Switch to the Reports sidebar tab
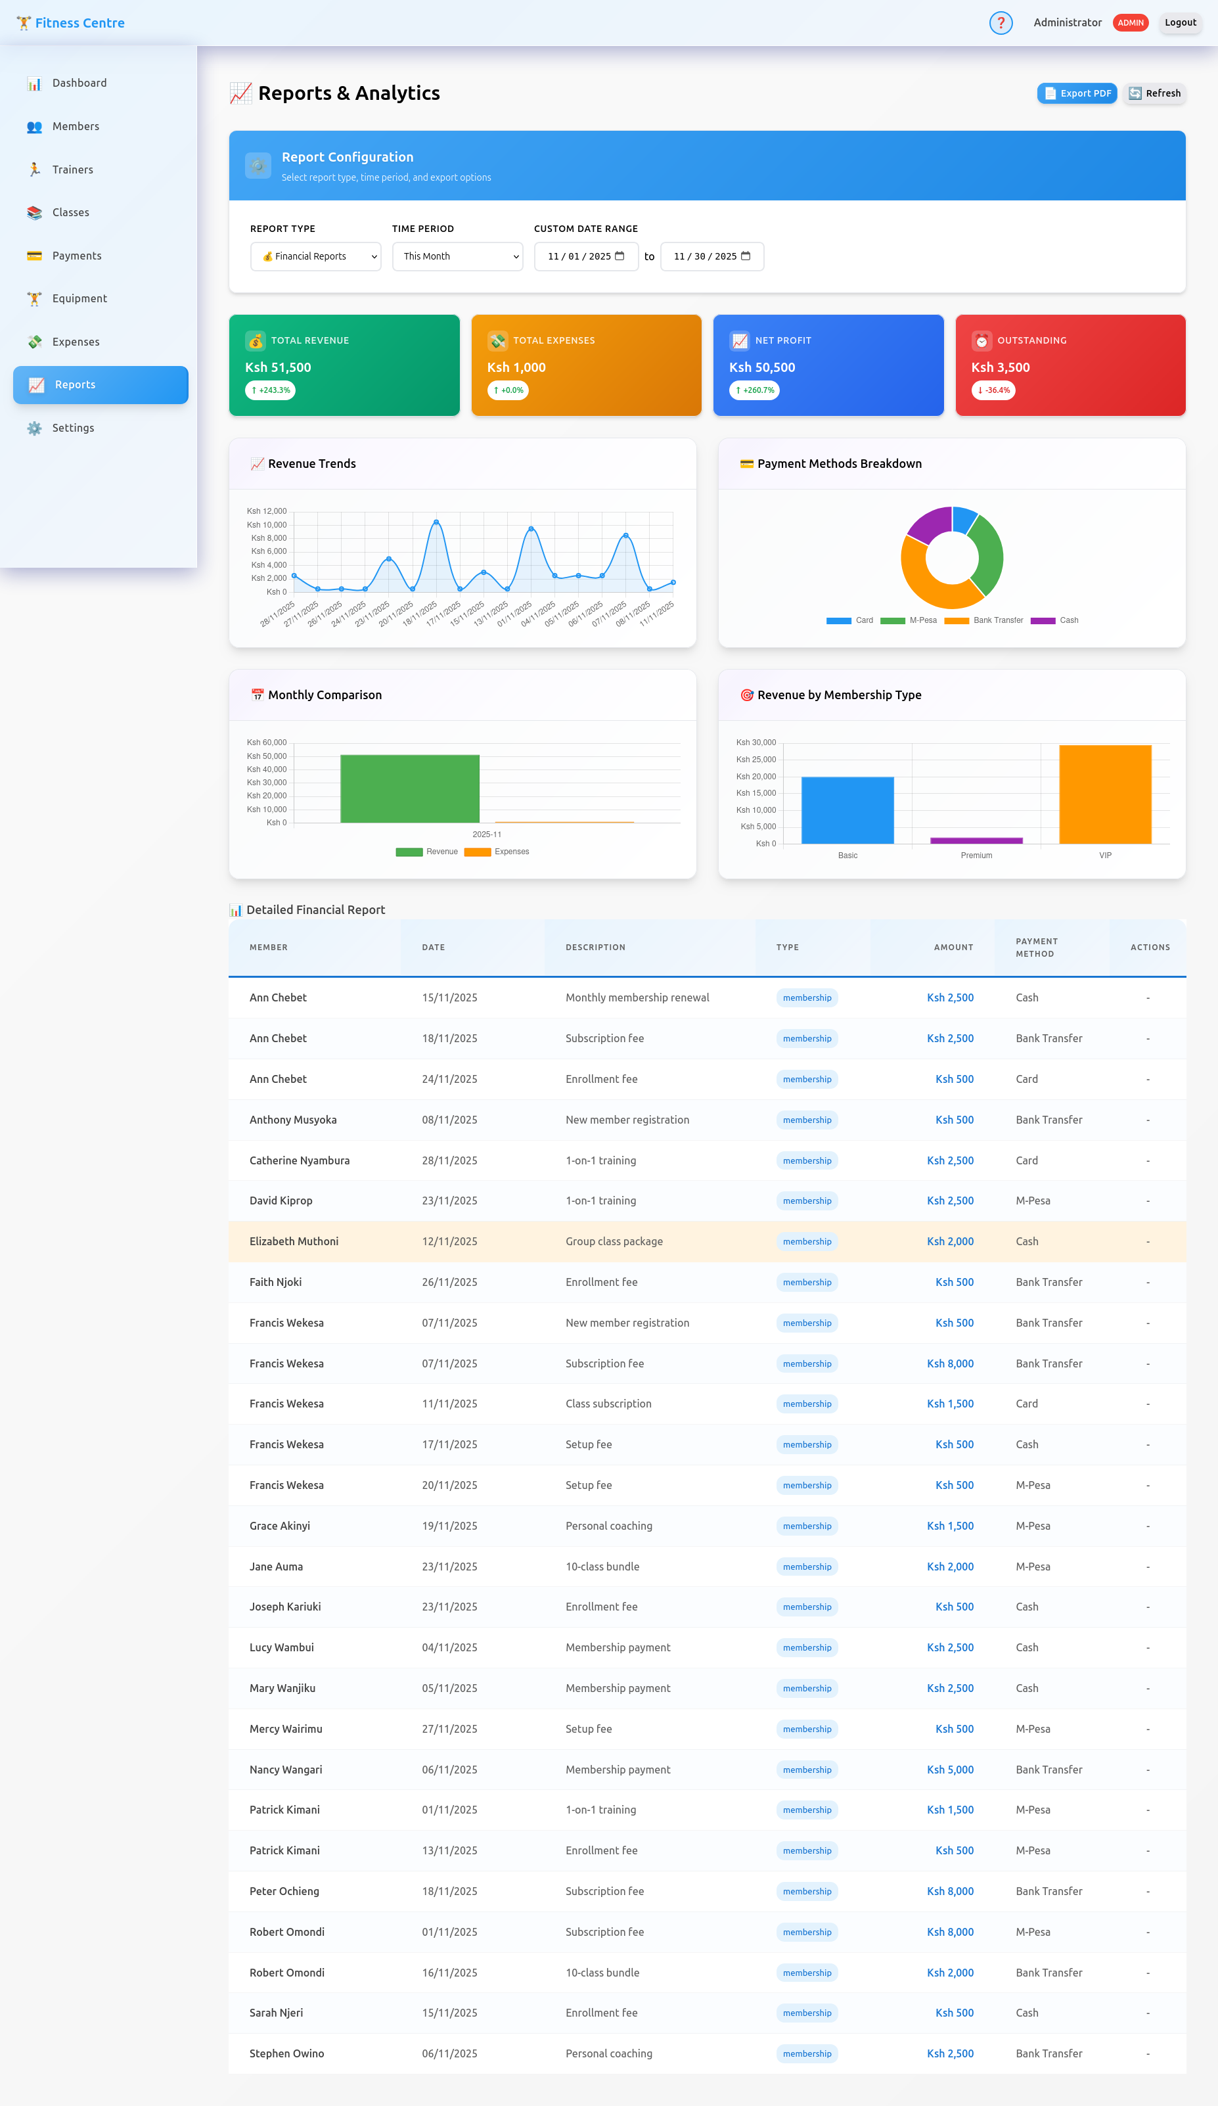The image size is (1218, 2106). (x=101, y=384)
